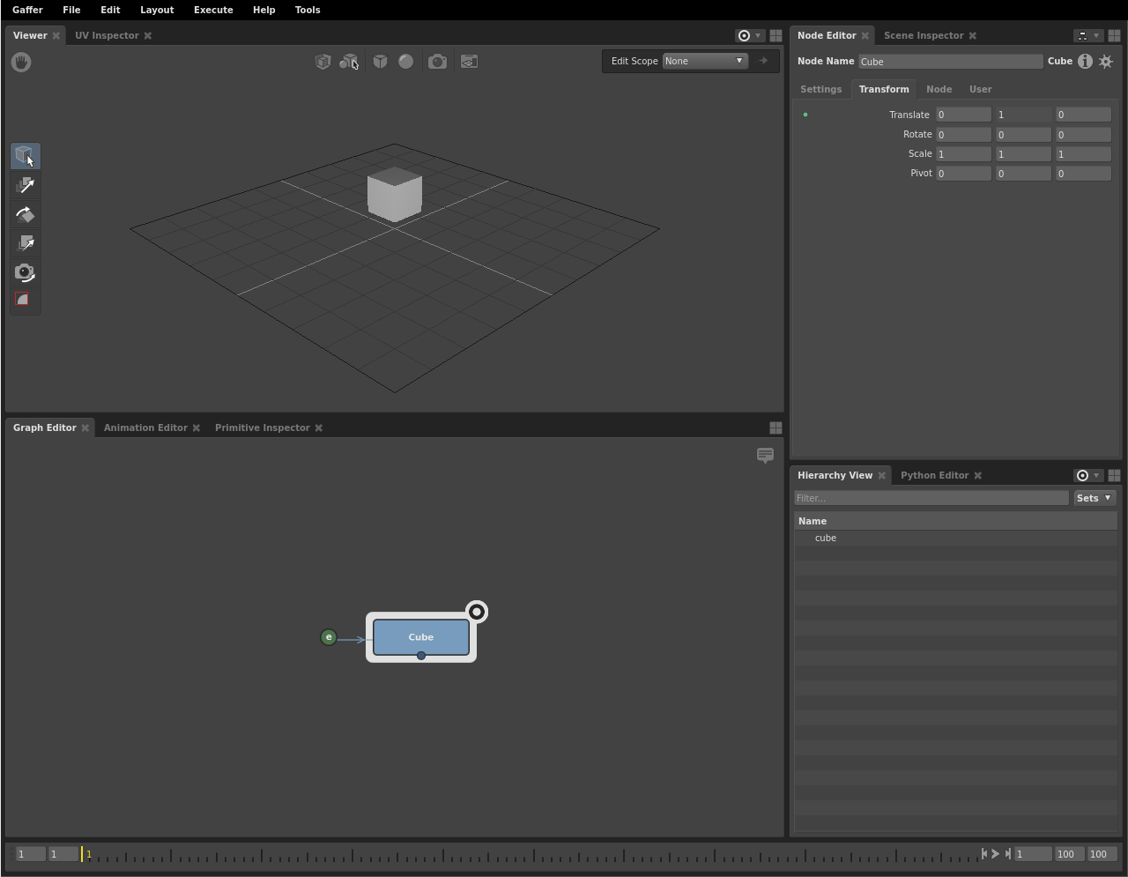Open the shading sphere menu
This screenshot has width=1128, height=877.
click(405, 62)
